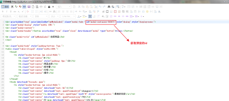Open the purple columns layout dropdown
The image size is (229, 101).
pyautogui.click(x=137, y=16)
